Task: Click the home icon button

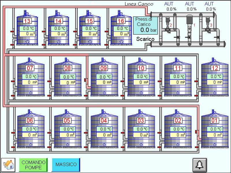Action: coord(8,165)
